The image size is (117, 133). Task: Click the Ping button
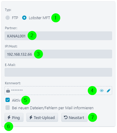click(x=14, y=117)
